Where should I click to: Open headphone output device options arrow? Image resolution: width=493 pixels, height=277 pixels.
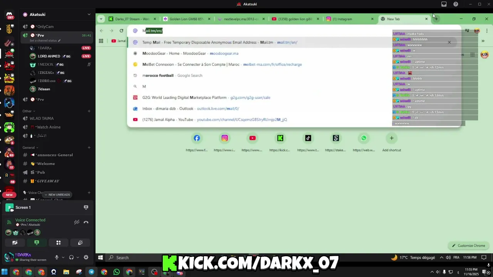click(77, 257)
